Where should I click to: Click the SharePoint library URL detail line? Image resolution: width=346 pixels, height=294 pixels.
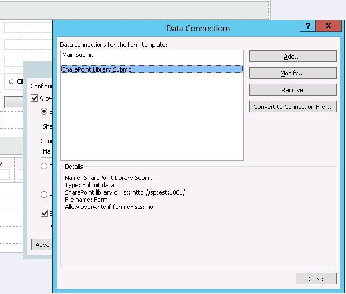pyautogui.click(x=125, y=192)
